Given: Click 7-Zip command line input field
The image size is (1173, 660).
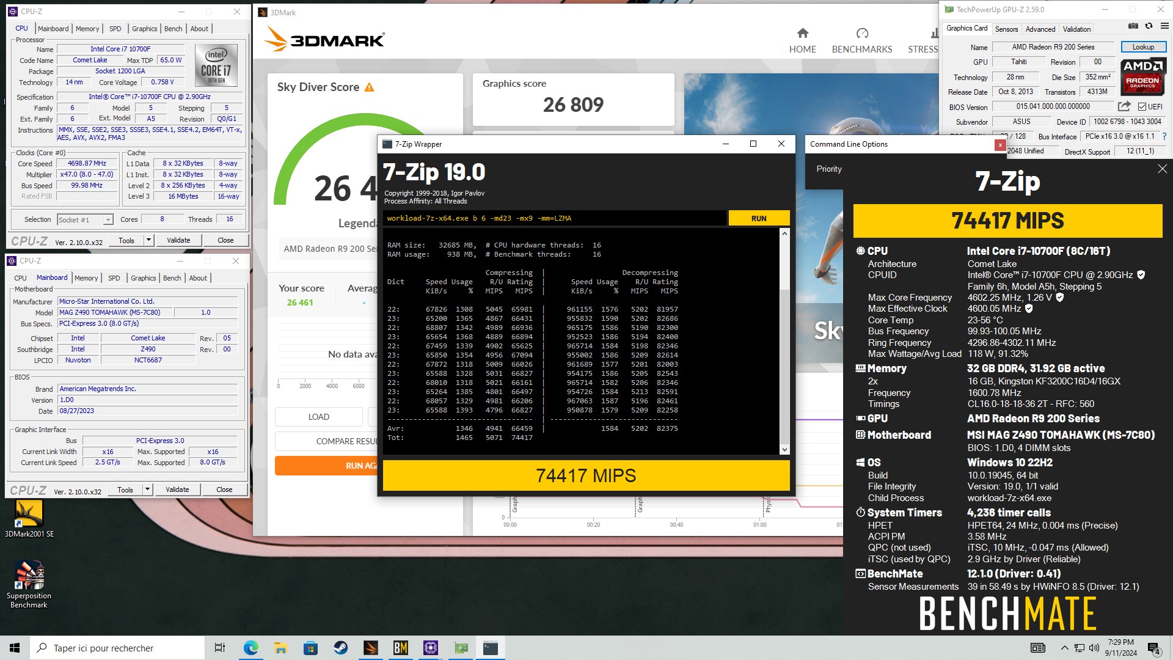Looking at the screenshot, I should pos(555,218).
